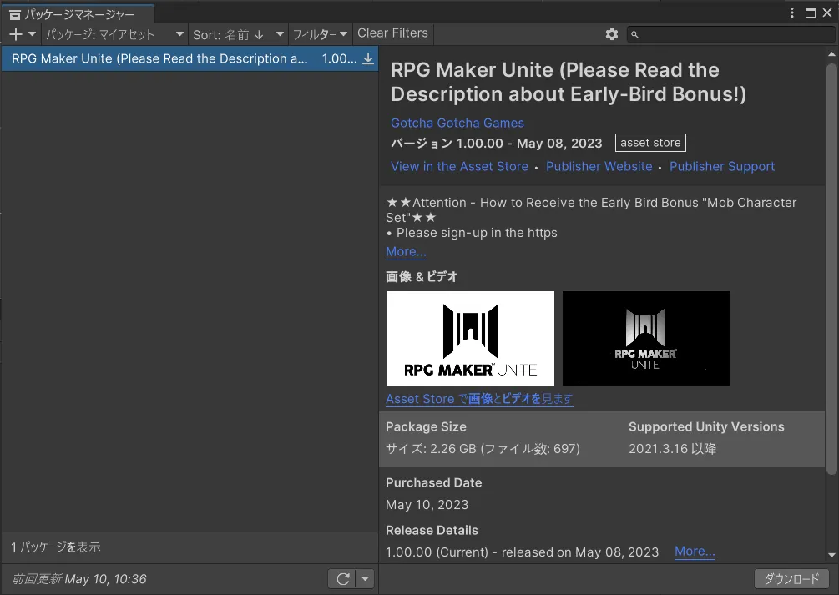
Task: Open the Package Manager settings gear
Action: [x=612, y=34]
